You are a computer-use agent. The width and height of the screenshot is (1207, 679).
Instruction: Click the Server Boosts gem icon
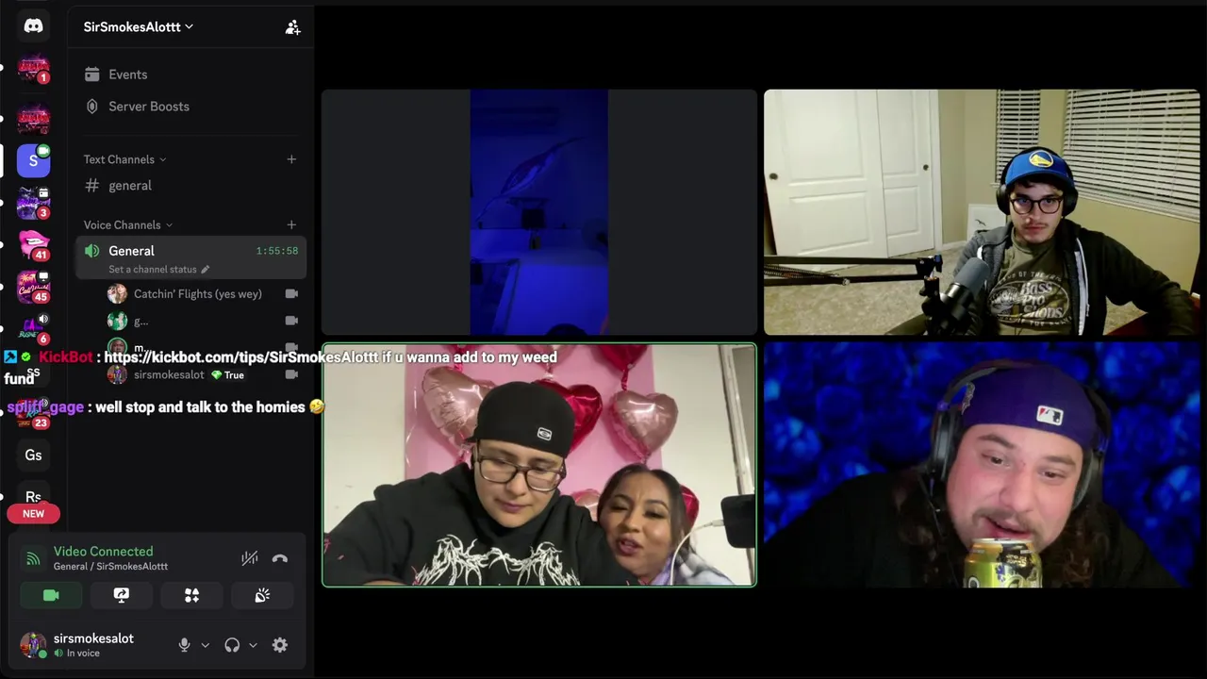point(91,107)
